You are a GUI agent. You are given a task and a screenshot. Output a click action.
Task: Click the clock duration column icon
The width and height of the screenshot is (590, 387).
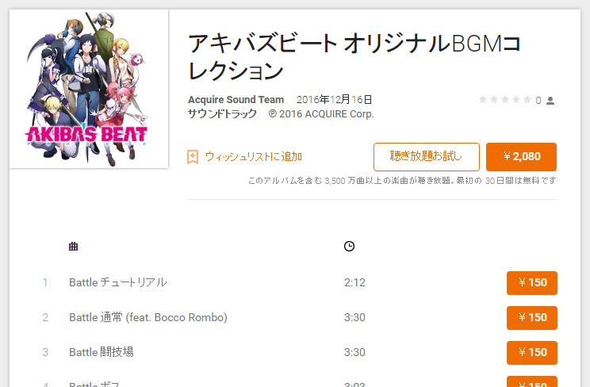pos(349,246)
